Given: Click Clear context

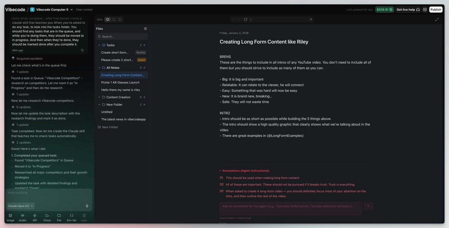Looking at the screenshot, I should 84,9.
